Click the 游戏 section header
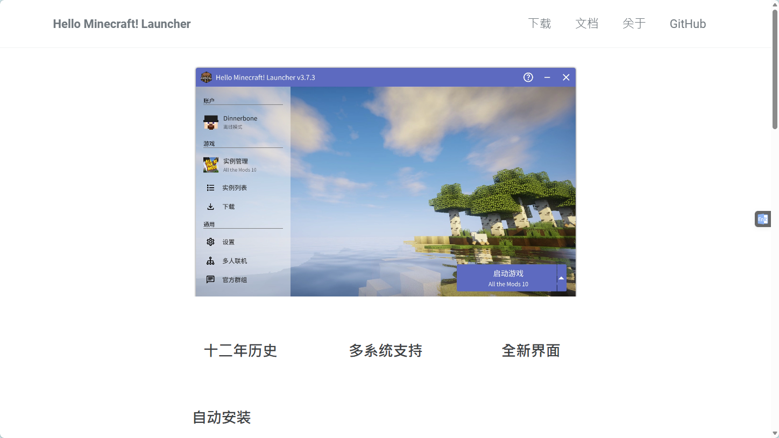Image resolution: width=779 pixels, height=438 pixels. (209, 144)
